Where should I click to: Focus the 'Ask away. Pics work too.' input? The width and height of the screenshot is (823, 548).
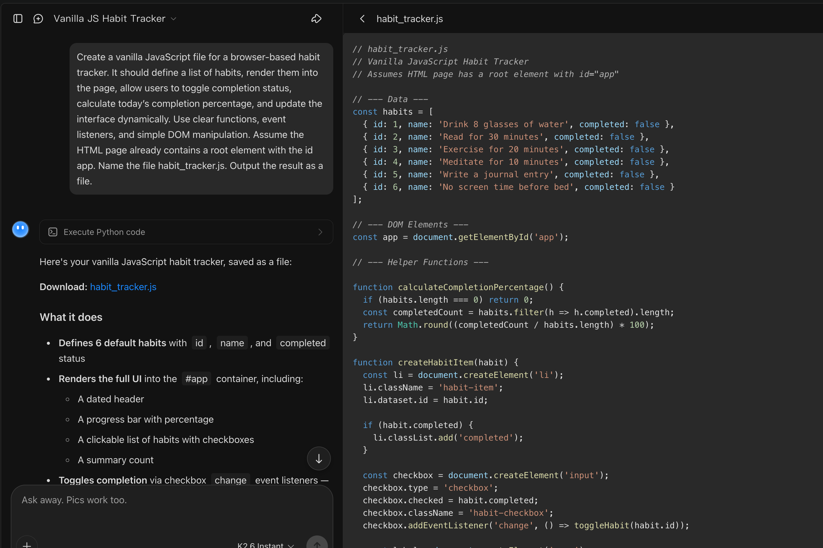tap(172, 500)
